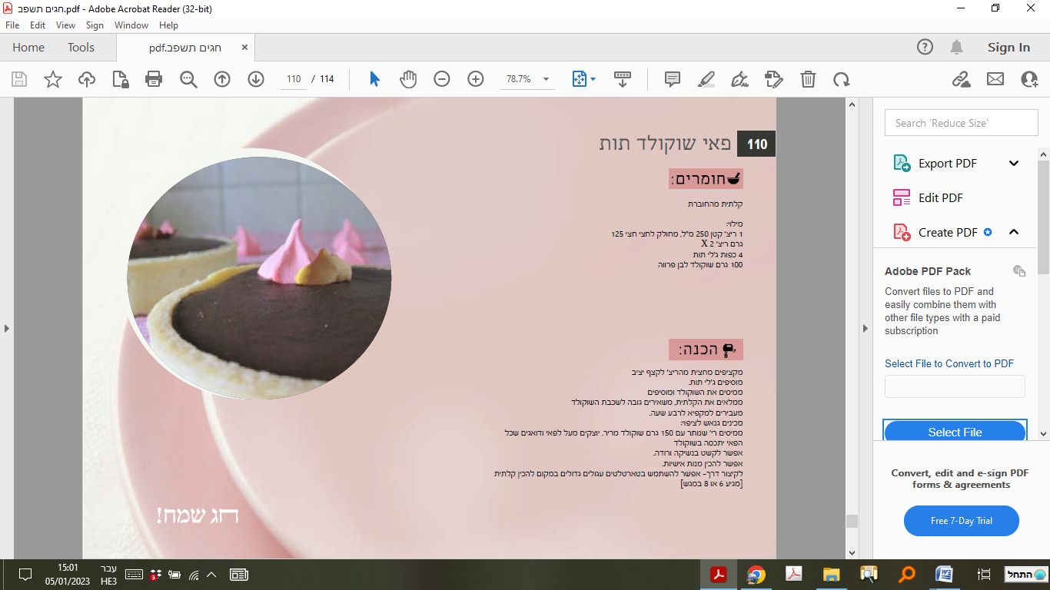
Task: Expand the left navigation pane arrow
Action: coord(7,329)
